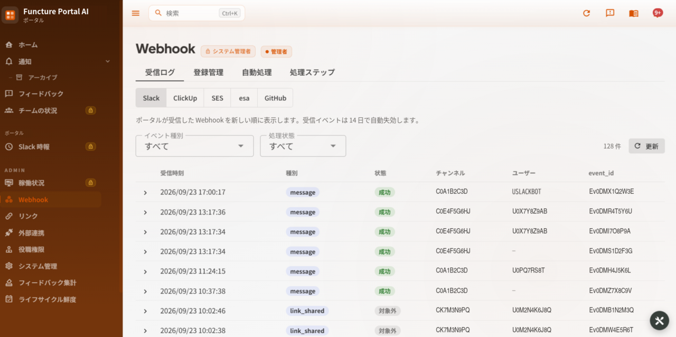Open notifications badge showing 9+

(x=658, y=13)
